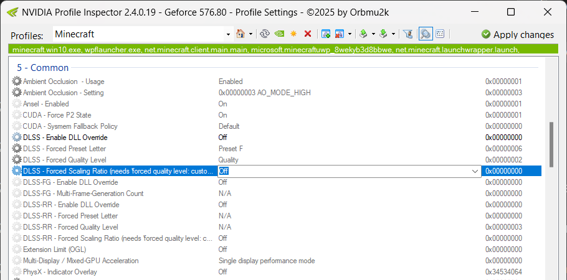Restore NVIDIA defaults with green logo icon
Image resolution: width=567 pixels, height=280 pixels.
[279, 34]
